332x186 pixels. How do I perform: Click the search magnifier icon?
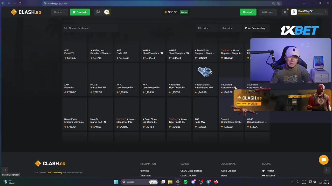(x=66, y=28)
